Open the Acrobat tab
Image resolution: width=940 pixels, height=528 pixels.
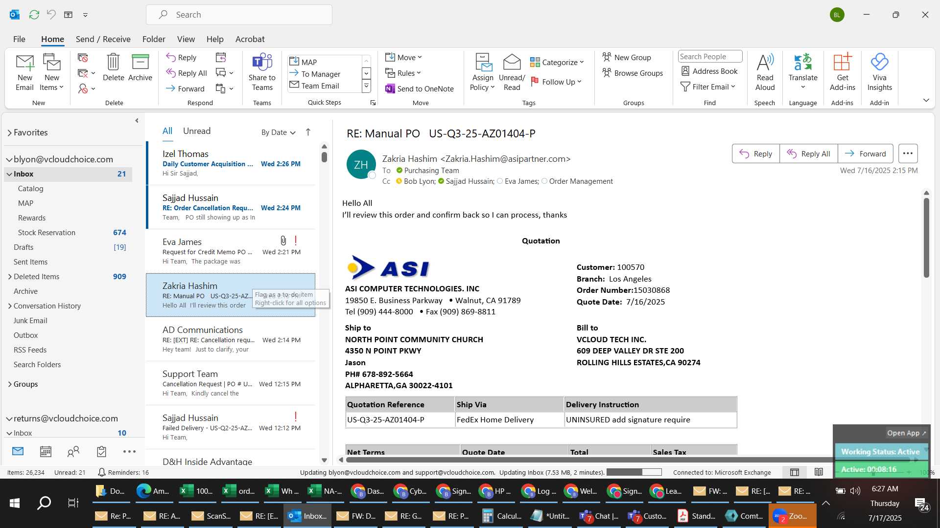pos(250,39)
